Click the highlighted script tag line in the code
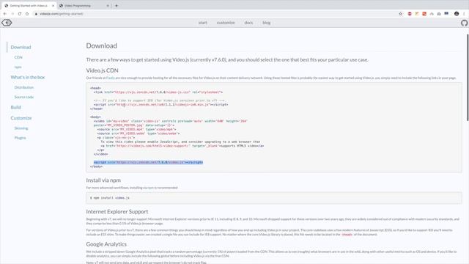The image size is (469, 264). tap(148, 162)
